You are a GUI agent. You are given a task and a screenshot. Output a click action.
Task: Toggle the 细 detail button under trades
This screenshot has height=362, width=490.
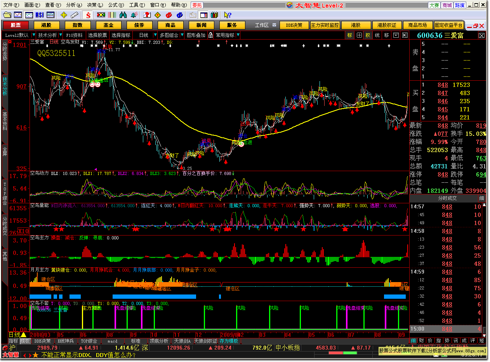point(413,340)
